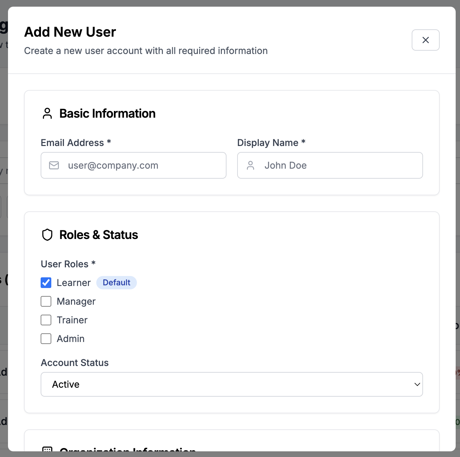Click the person icon beside Basic Information
The width and height of the screenshot is (460, 457).
(x=47, y=113)
